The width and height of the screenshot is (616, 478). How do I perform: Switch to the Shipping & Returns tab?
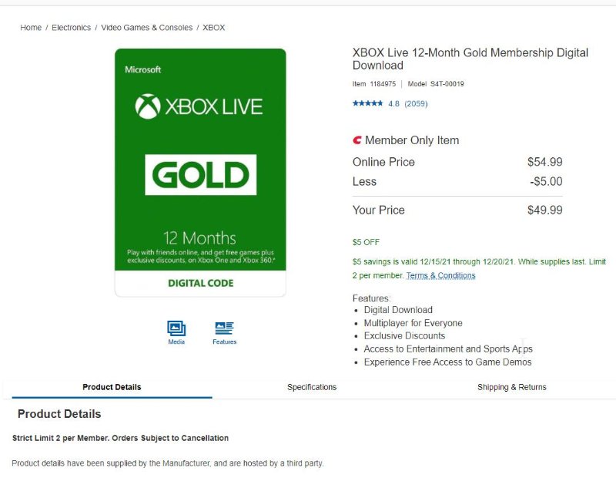pos(511,387)
